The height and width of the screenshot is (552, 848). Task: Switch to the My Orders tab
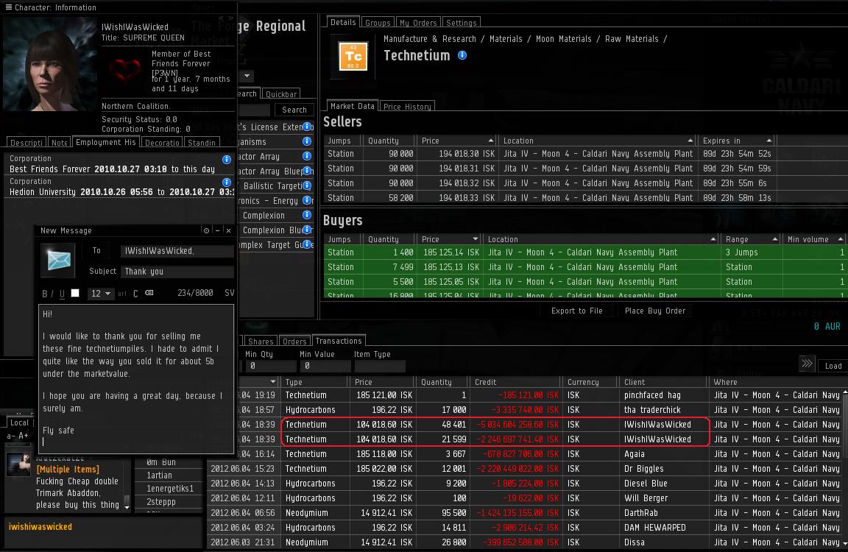pos(417,23)
